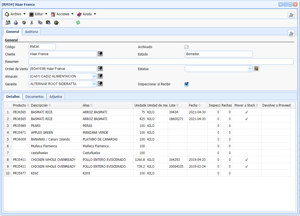Click the Orden de Venta field

(63, 68)
